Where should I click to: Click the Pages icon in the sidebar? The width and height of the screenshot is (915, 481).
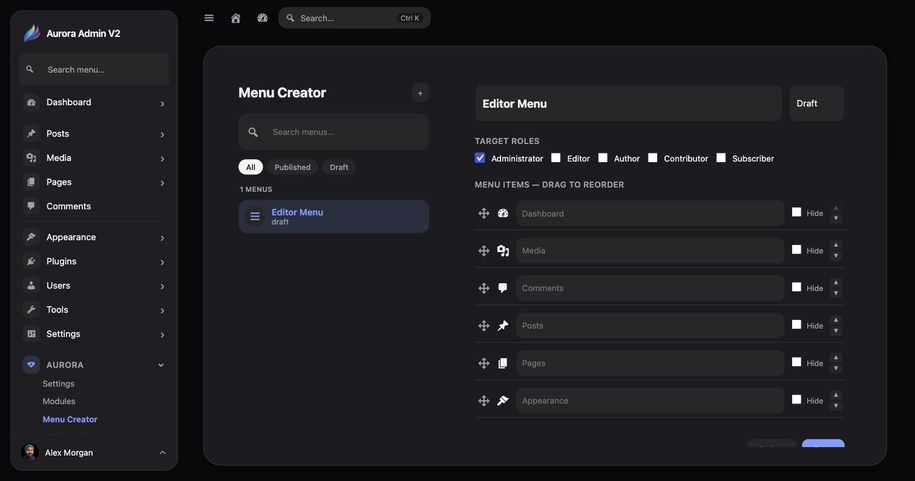pos(31,182)
